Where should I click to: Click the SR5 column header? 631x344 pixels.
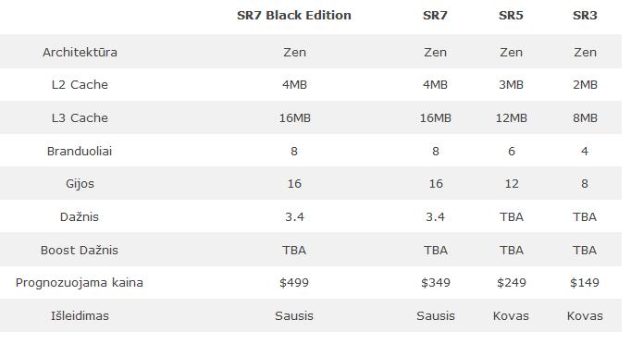coord(511,16)
